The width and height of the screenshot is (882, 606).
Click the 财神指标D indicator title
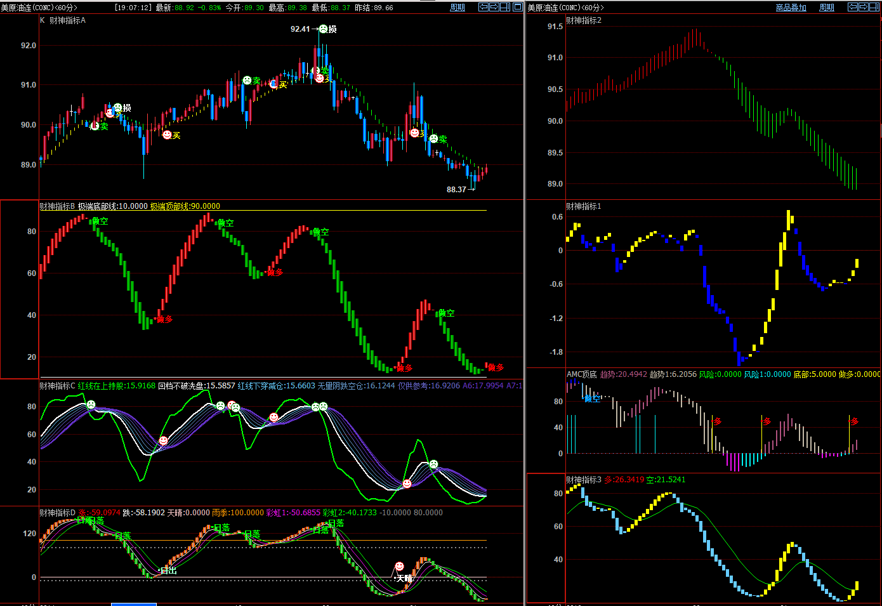pos(57,513)
